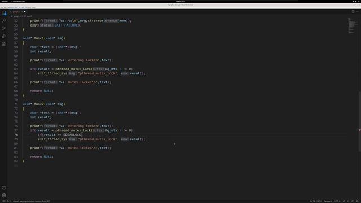Viewport: 361px width, 203px height.
Task: Open the Help menu
Action: point(34,7)
